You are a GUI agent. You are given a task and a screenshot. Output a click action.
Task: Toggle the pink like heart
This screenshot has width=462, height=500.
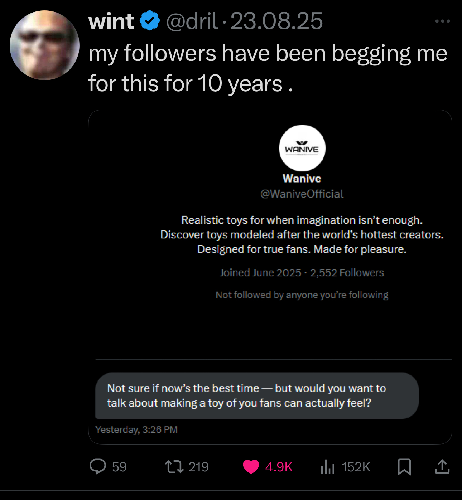pyautogui.click(x=251, y=467)
